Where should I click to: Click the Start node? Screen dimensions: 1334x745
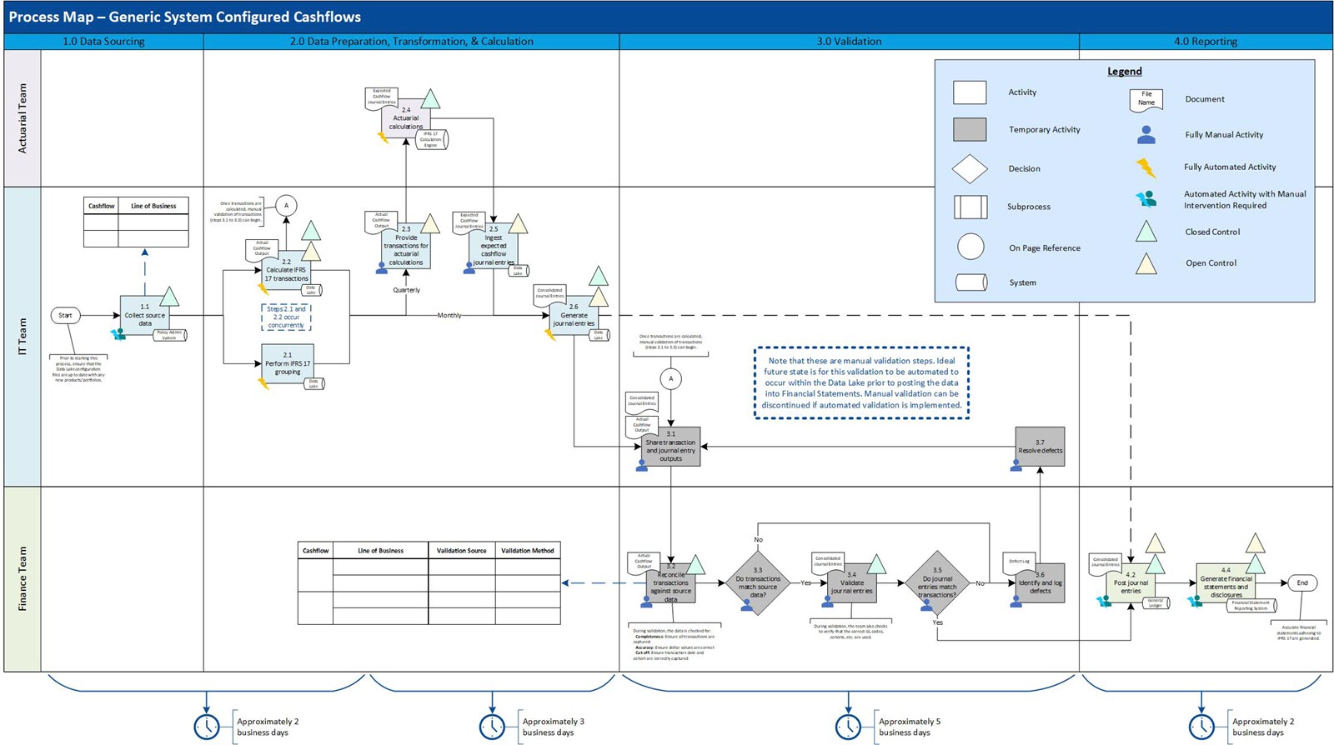coord(65,315)
